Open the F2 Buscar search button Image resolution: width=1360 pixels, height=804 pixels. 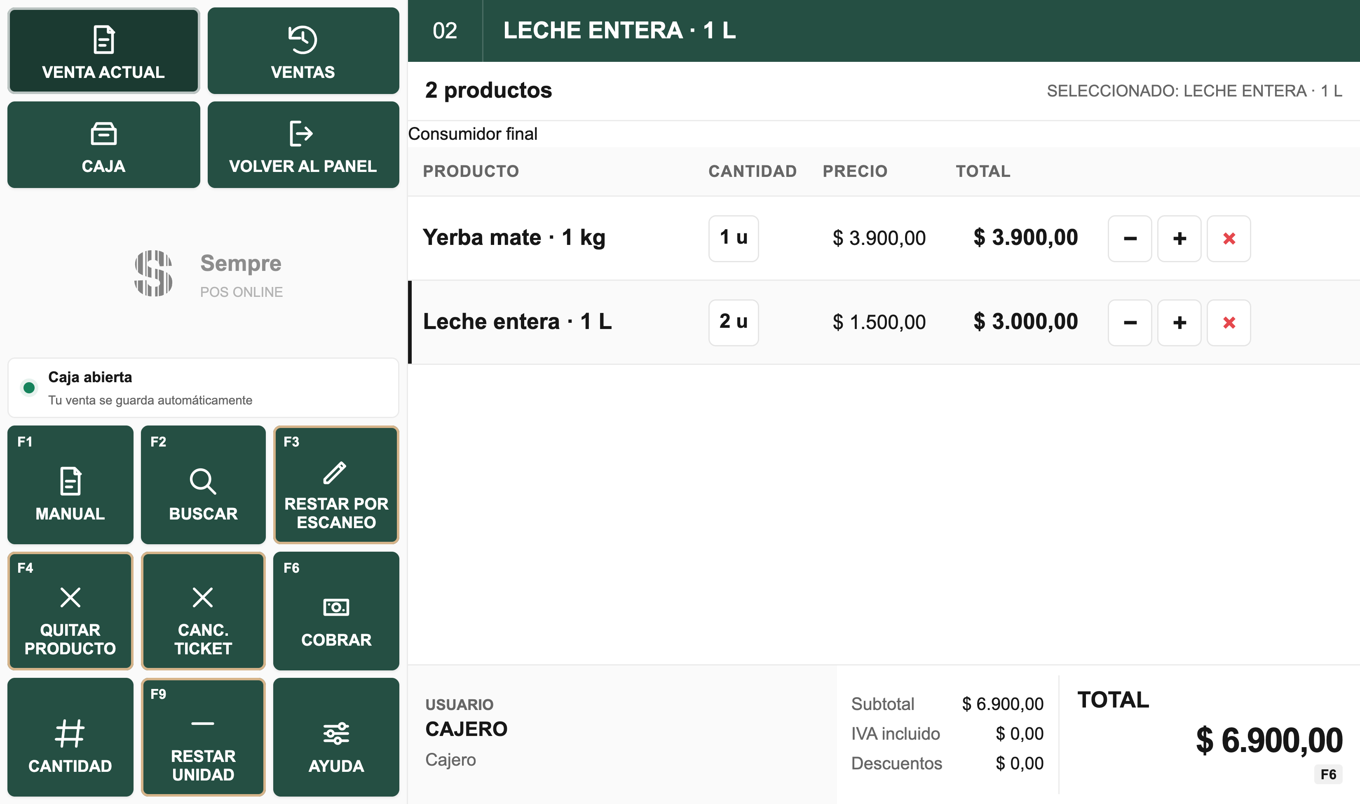pos(203,484)
